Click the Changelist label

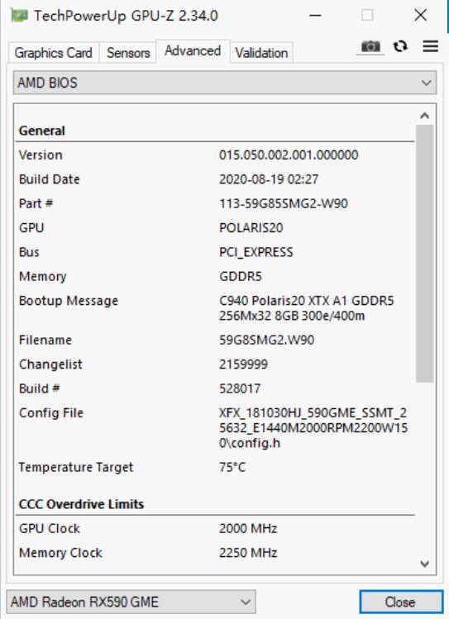coord(50,364)
